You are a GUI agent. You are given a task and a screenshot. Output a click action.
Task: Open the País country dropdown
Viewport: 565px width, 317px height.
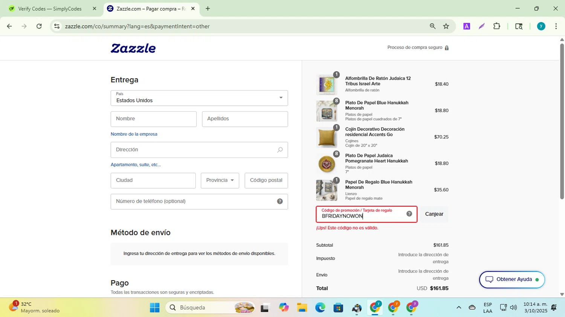click(x=199, y=98)
